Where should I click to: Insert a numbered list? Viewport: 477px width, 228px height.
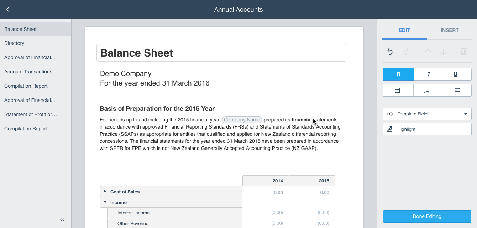coord(428,90)
